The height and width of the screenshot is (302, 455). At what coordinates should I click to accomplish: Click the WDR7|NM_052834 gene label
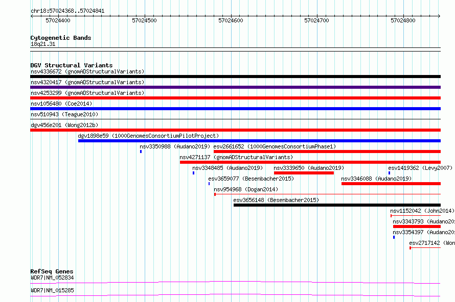tap(52, 278)
